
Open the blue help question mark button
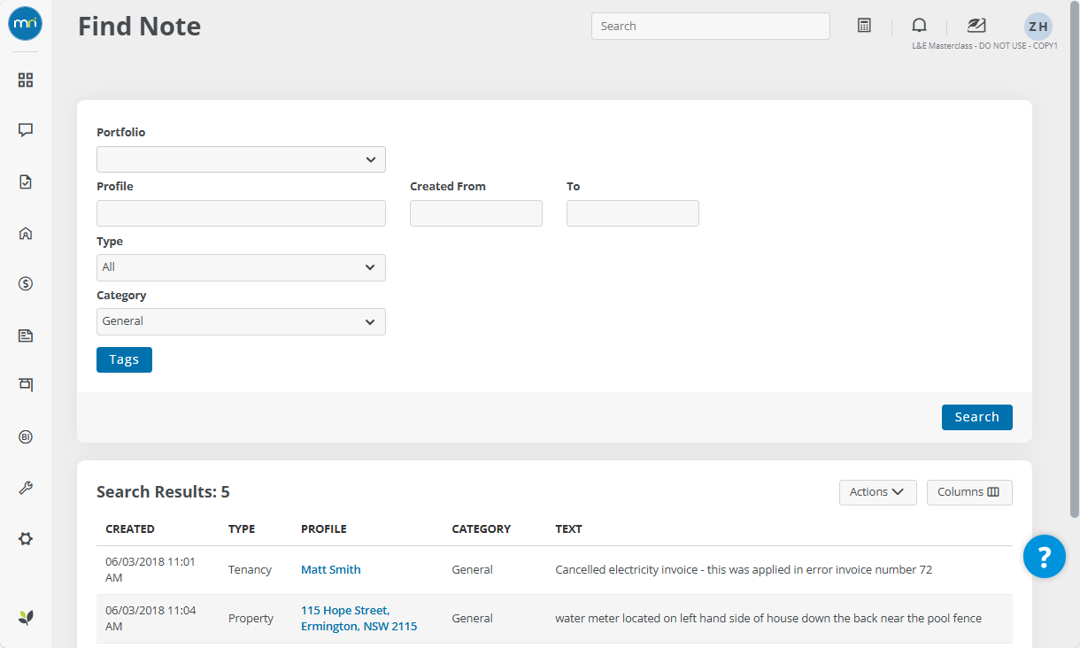[x=1045, y=557]
